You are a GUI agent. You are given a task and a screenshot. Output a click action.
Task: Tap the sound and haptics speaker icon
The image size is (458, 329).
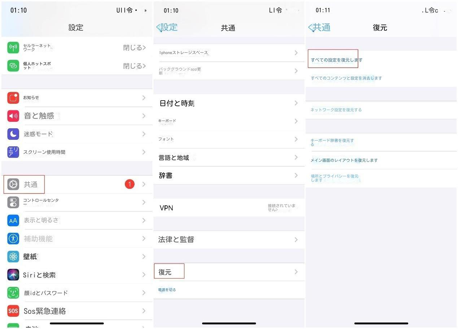[x=13, y=116]
